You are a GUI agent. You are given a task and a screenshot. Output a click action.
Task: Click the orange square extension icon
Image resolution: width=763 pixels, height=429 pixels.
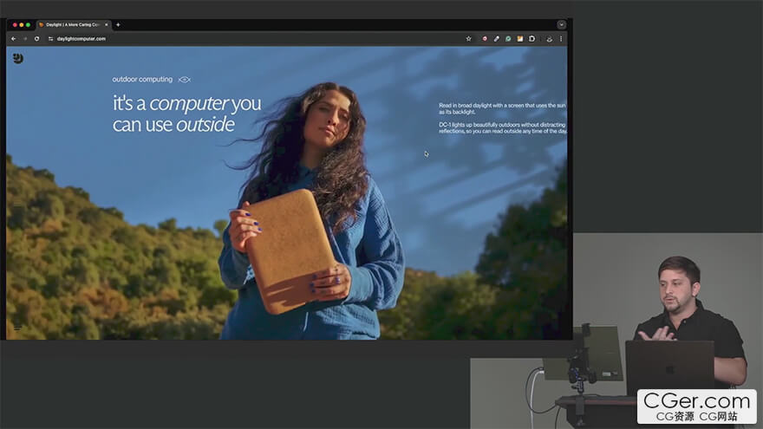point(520,39)
